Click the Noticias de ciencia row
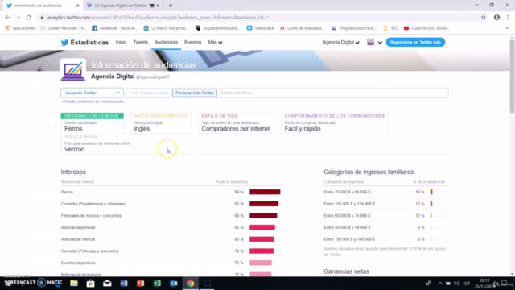The width and height of the screenshot is (515, 290). pyautogui.click(x=171, y=239)
